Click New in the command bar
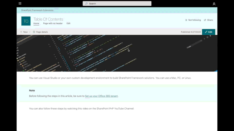Viewport: 234px width, 131px height. (x=25, y=32)
